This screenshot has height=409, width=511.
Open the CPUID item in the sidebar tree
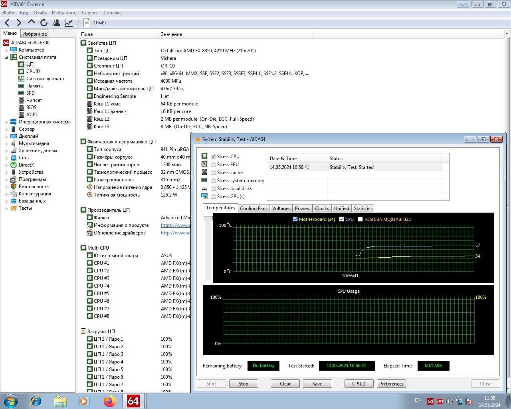click(x=33, y=71)
